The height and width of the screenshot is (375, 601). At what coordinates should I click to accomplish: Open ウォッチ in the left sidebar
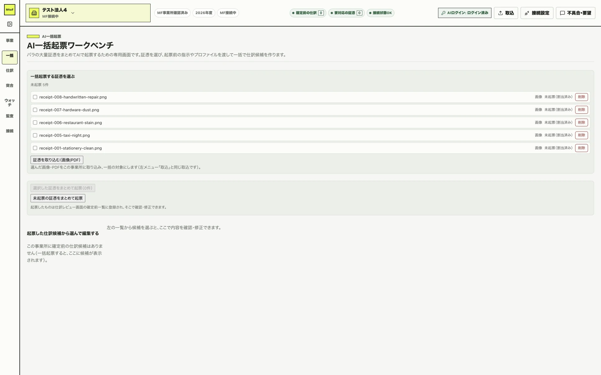[x=10, y=102]
